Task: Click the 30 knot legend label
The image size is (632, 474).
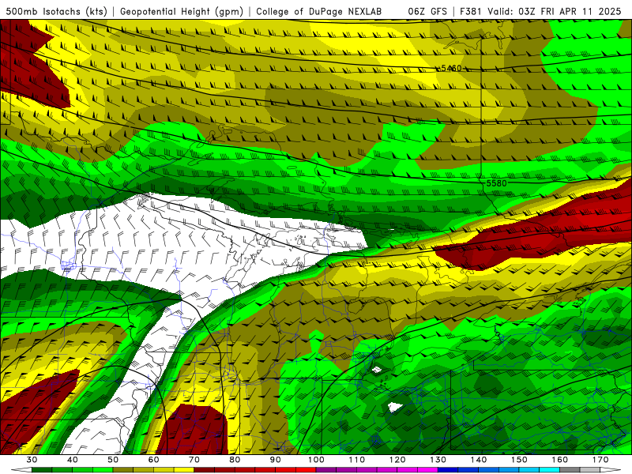Action: tap(32, 460)
